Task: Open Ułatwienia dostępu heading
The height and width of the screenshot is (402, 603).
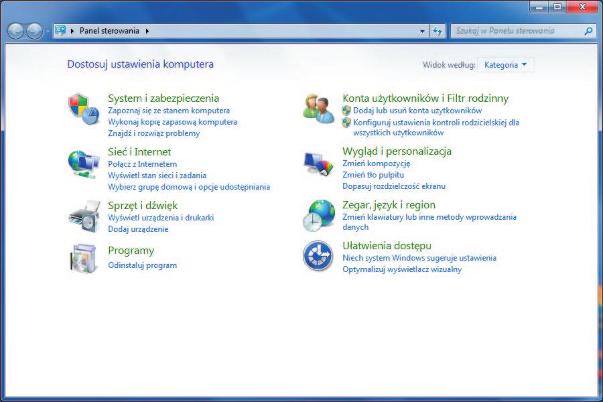Action: [387, 245]
